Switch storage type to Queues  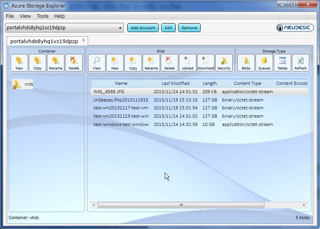[x=264, y=63]
